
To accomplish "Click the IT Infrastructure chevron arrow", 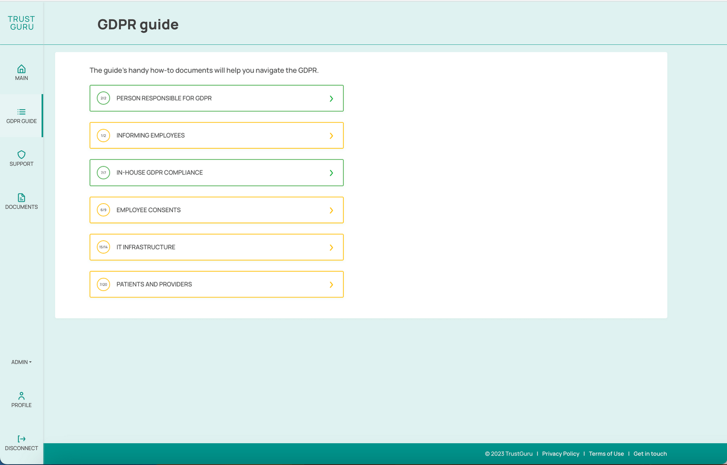I will (x=331, y=248).
